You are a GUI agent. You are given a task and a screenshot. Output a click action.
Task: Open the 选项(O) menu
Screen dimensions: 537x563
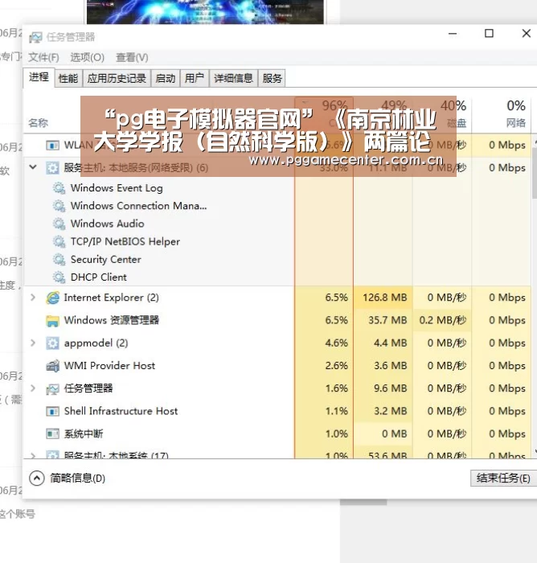(88, 57)
